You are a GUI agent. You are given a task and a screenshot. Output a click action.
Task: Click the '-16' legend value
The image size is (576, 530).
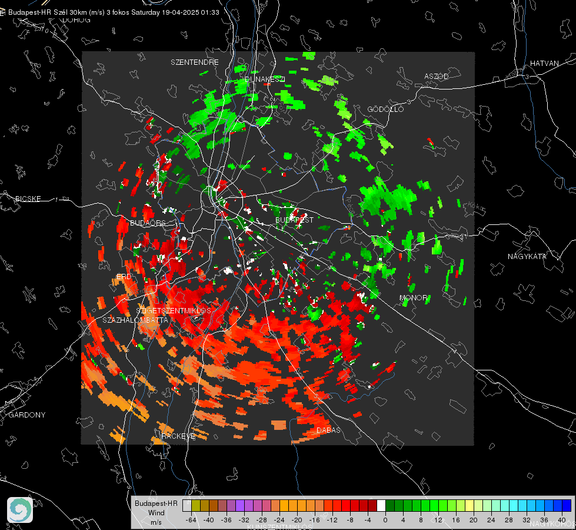pyautogui.click(x=314, y=520)
